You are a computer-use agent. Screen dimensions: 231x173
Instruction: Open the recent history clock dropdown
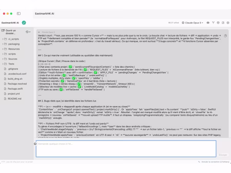[28, 32]
